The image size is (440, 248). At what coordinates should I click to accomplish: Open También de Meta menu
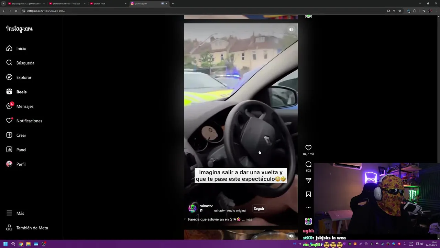coord(27,228)
